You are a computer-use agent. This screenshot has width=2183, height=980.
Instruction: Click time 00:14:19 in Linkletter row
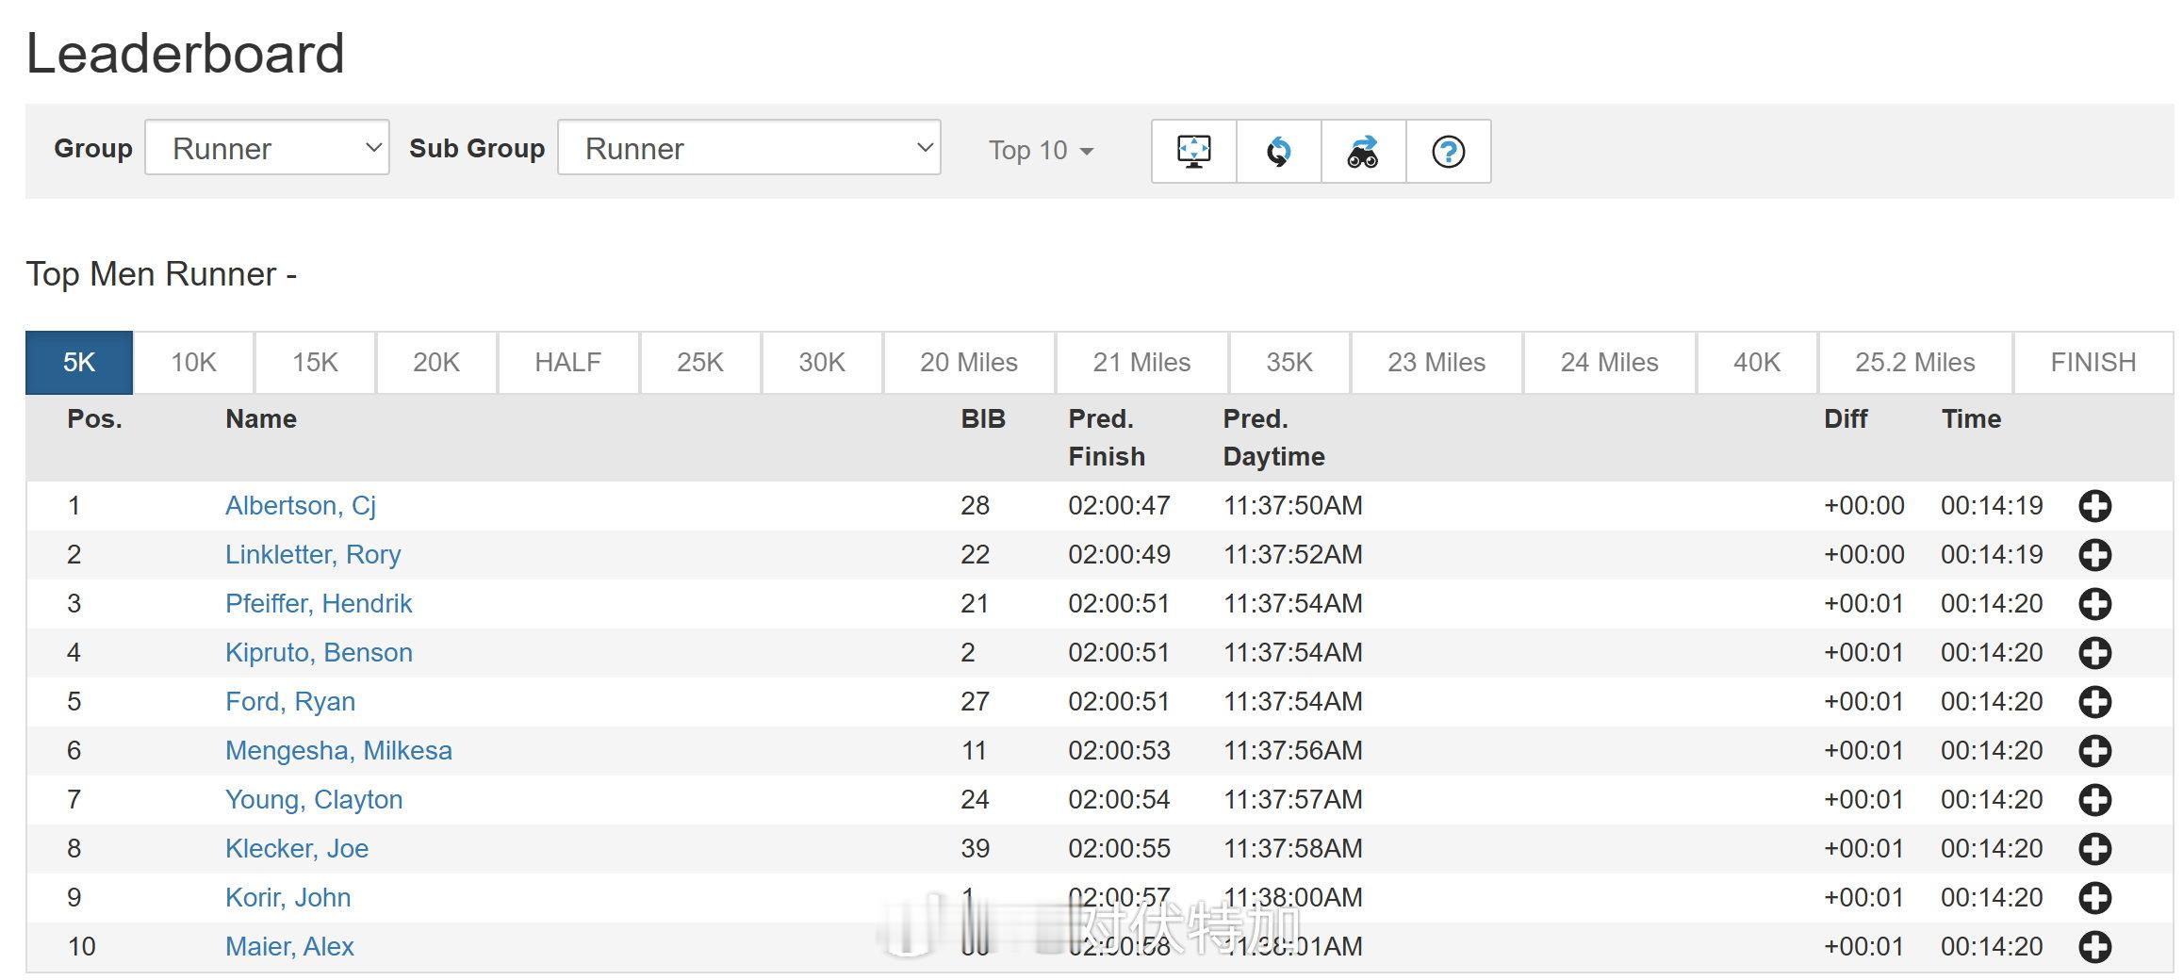1992,555
